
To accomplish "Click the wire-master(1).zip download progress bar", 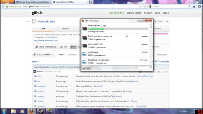I will 118,29.
